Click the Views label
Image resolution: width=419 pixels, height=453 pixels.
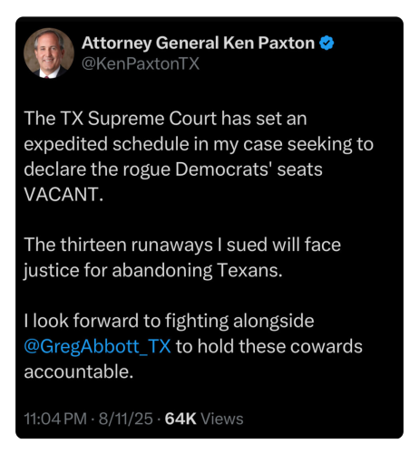pyautogui.click(x=222, y=419)
